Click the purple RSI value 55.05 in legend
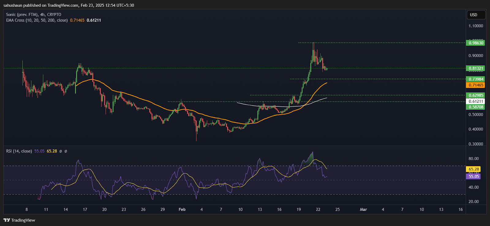This screenshot has width=490, height=226. 39,151
